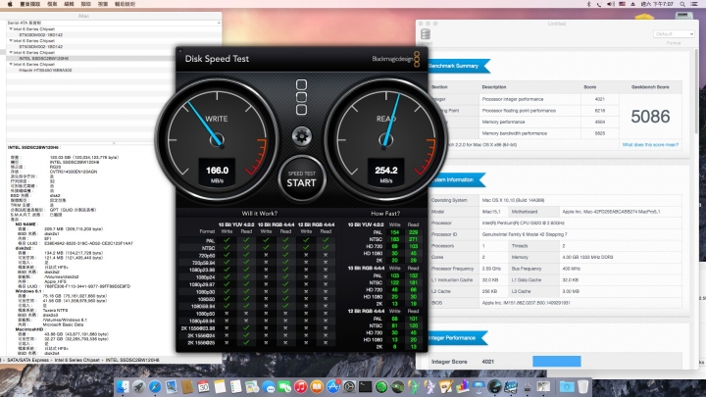Viewport: 706px width, 397px height.
Task: Collapse the fourth Intel 6 Series Chipset node
Action: [11, 65]
